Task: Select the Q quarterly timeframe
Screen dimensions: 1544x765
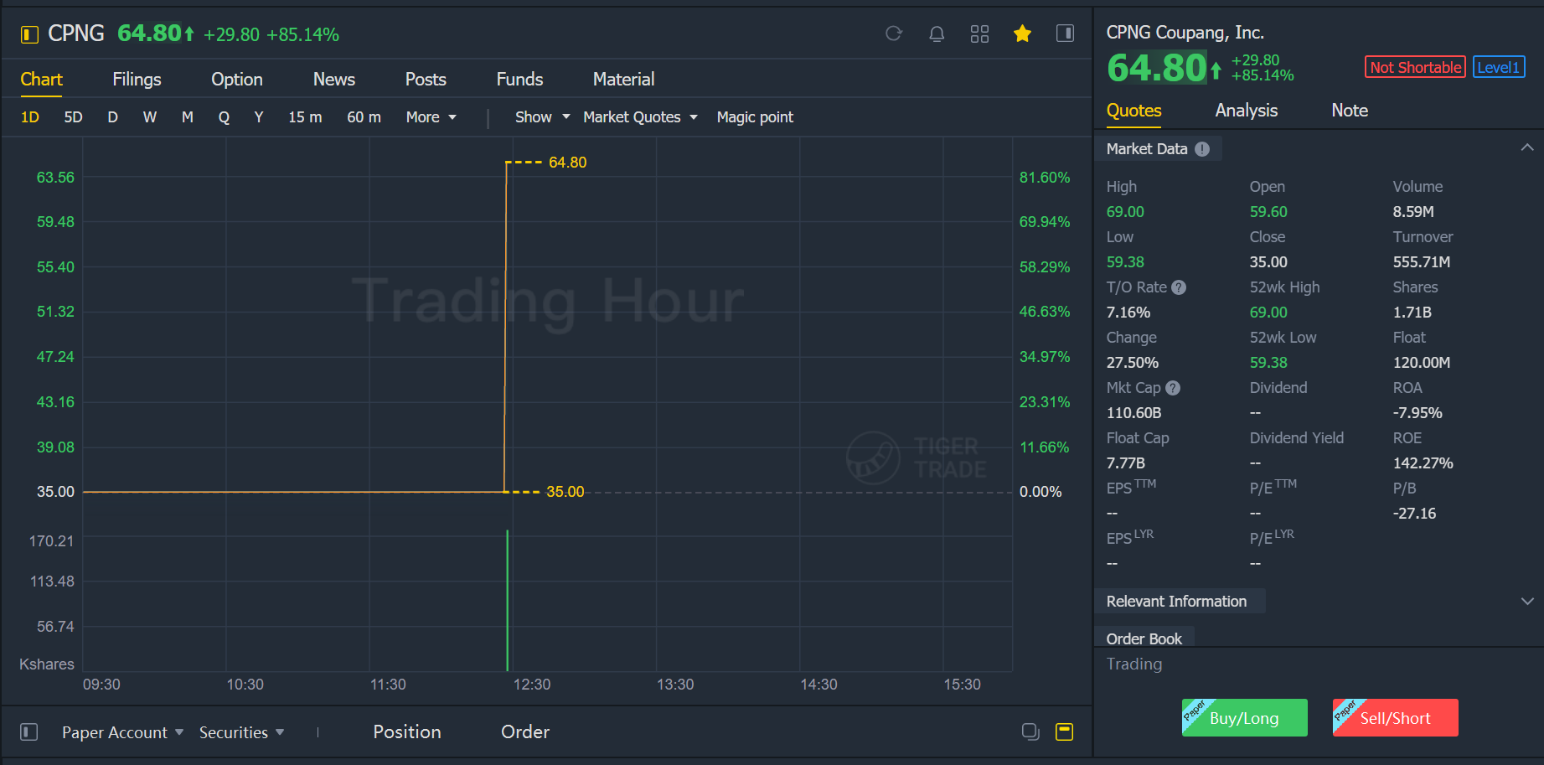Action: coord(224,117)
